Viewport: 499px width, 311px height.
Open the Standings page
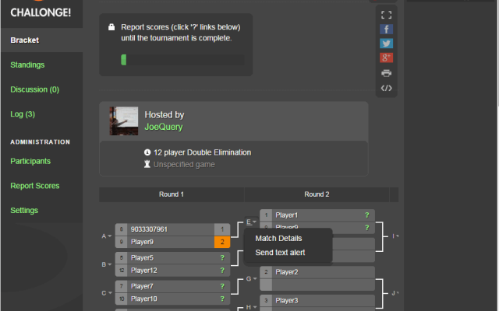(x=27, y=65)
